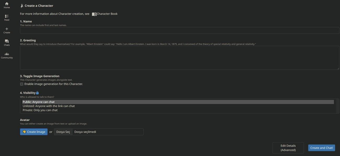Click the Create Image button
The image size is (340, 156).
(34, 132)
